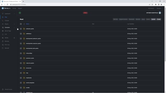This screenshot has width=166, height=93.
Task: Bookmark page with the star icon
Action: click(x=152, y=4)
